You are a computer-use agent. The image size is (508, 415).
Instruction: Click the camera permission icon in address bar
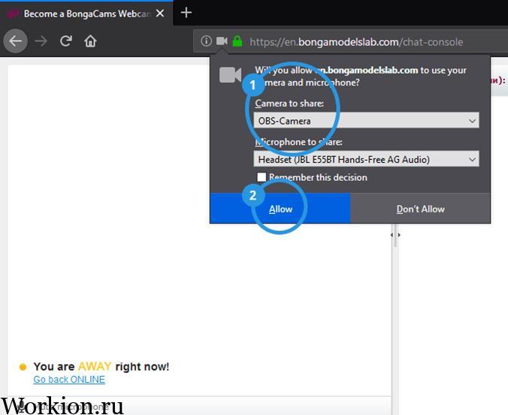[222, 41]
